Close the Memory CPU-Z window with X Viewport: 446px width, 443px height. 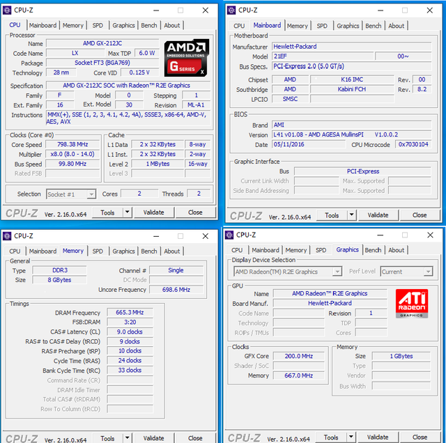click(x=206, y=236)
